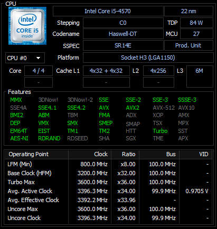This screenshot has width=217, height=229.
Task: Click the Turbo feature flag
Action: coord(161,131)
